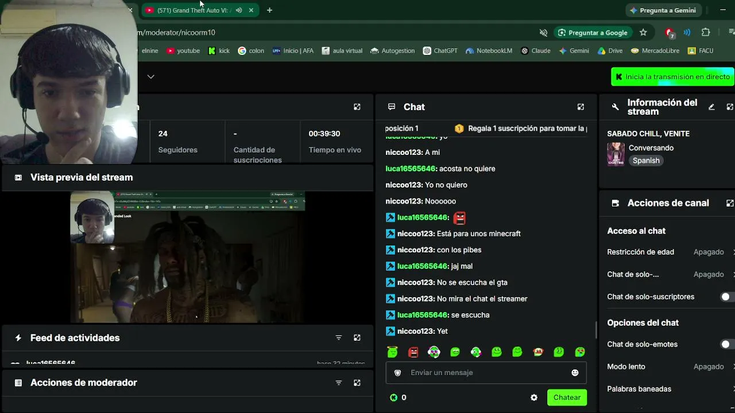Click the colon bookmark
Screen dimensions: 735x413
[x=251, y=50]
